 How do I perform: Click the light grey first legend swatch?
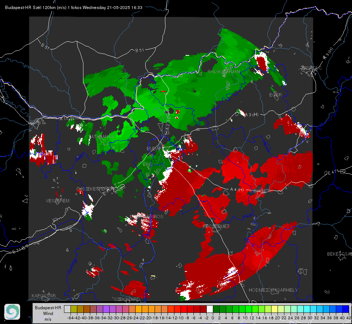[x=67, y=309]
